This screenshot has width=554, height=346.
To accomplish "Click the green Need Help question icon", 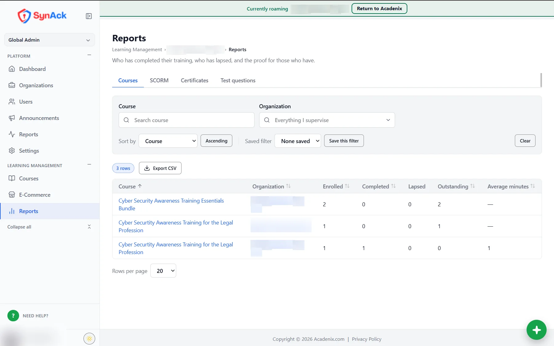I will (x=13, y=315).
